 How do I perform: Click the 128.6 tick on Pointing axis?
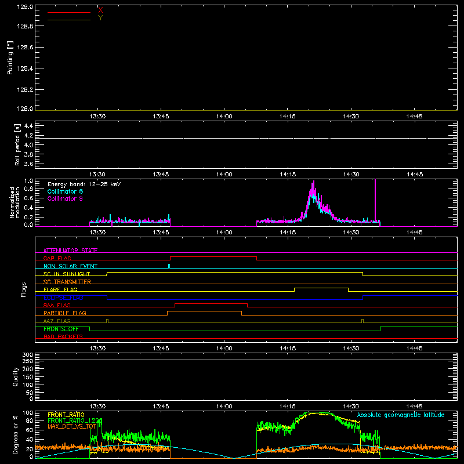click(25, 48)
